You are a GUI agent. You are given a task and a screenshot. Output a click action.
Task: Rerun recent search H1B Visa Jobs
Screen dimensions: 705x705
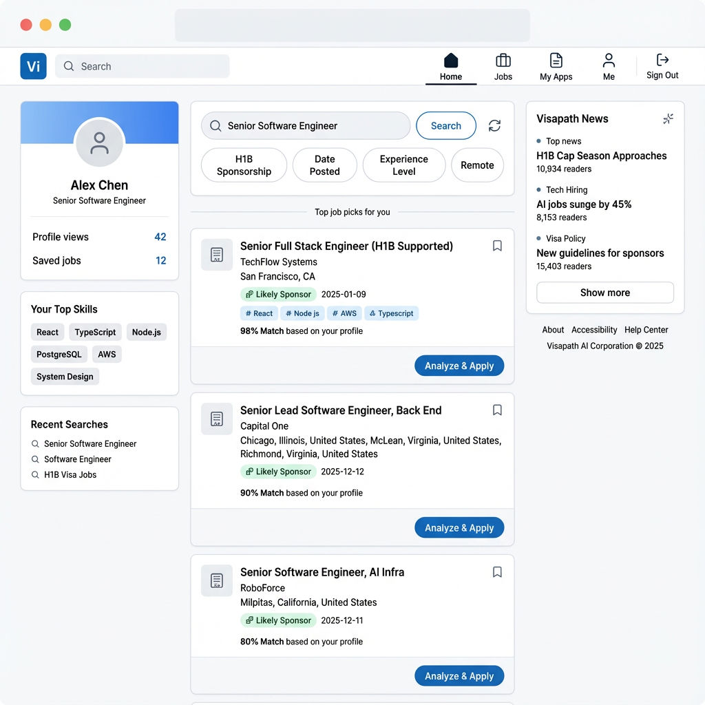point(64,474)
